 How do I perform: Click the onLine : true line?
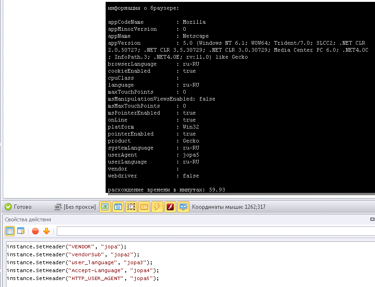(152, 120)
